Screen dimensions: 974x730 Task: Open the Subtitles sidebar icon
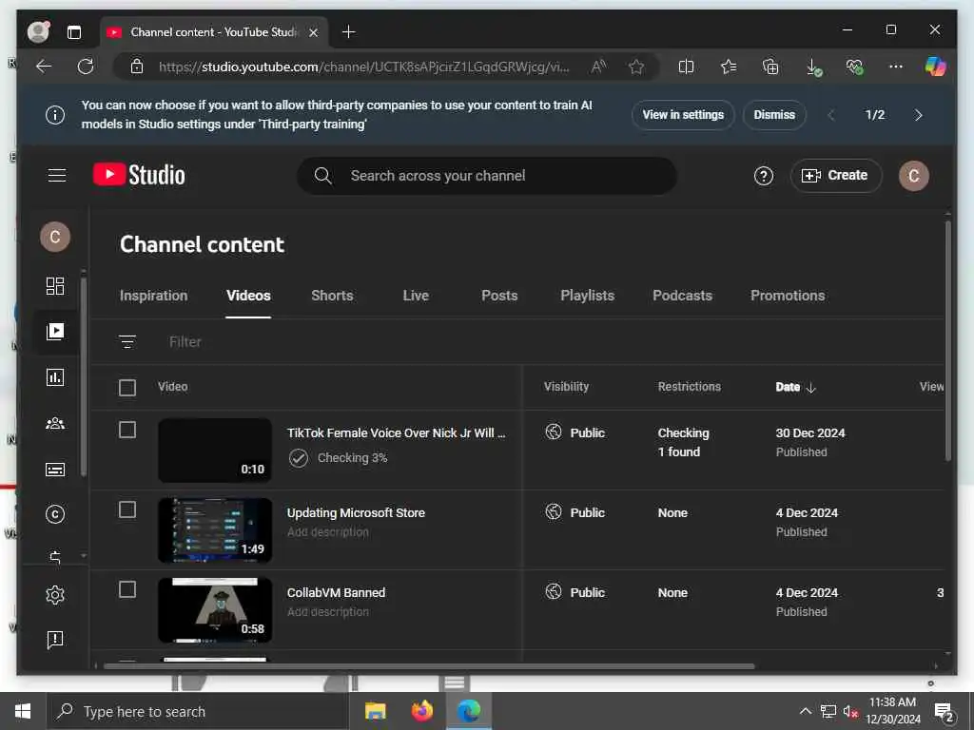(54, 470)
